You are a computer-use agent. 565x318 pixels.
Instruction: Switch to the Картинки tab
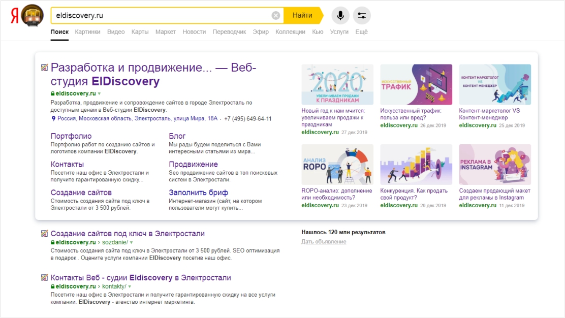[x=87, y=31]
